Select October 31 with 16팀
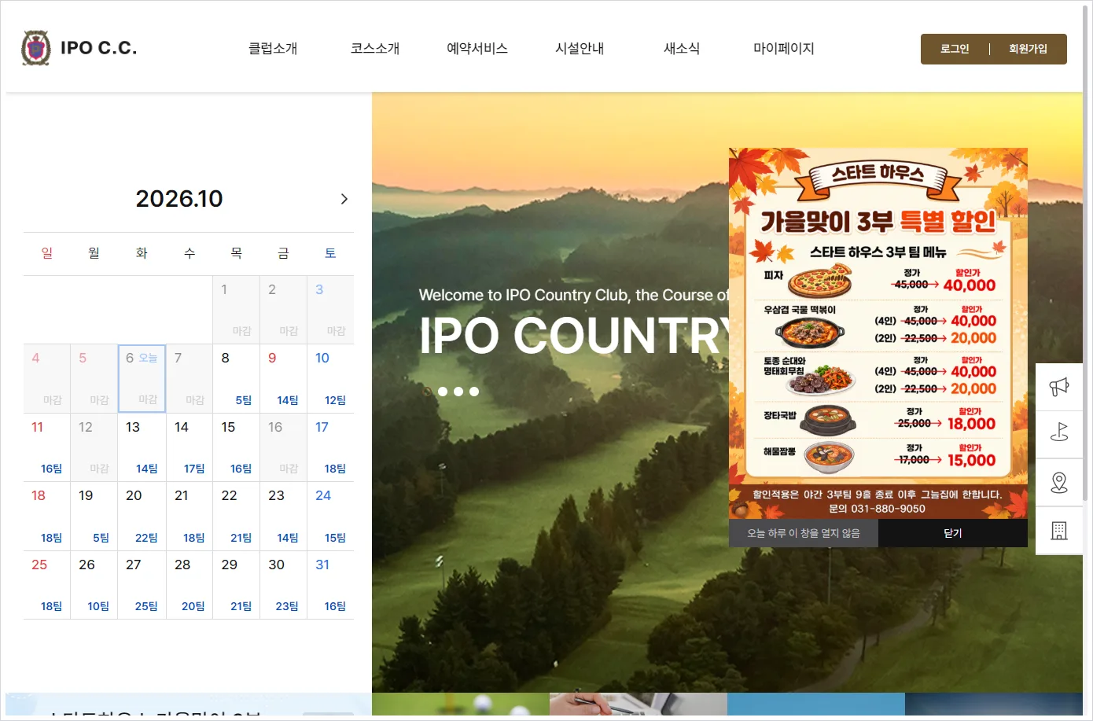1093x721 pixels. (x=331, y=585)
